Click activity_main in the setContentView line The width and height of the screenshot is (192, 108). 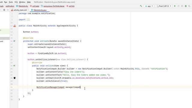(x=62, y=47)
